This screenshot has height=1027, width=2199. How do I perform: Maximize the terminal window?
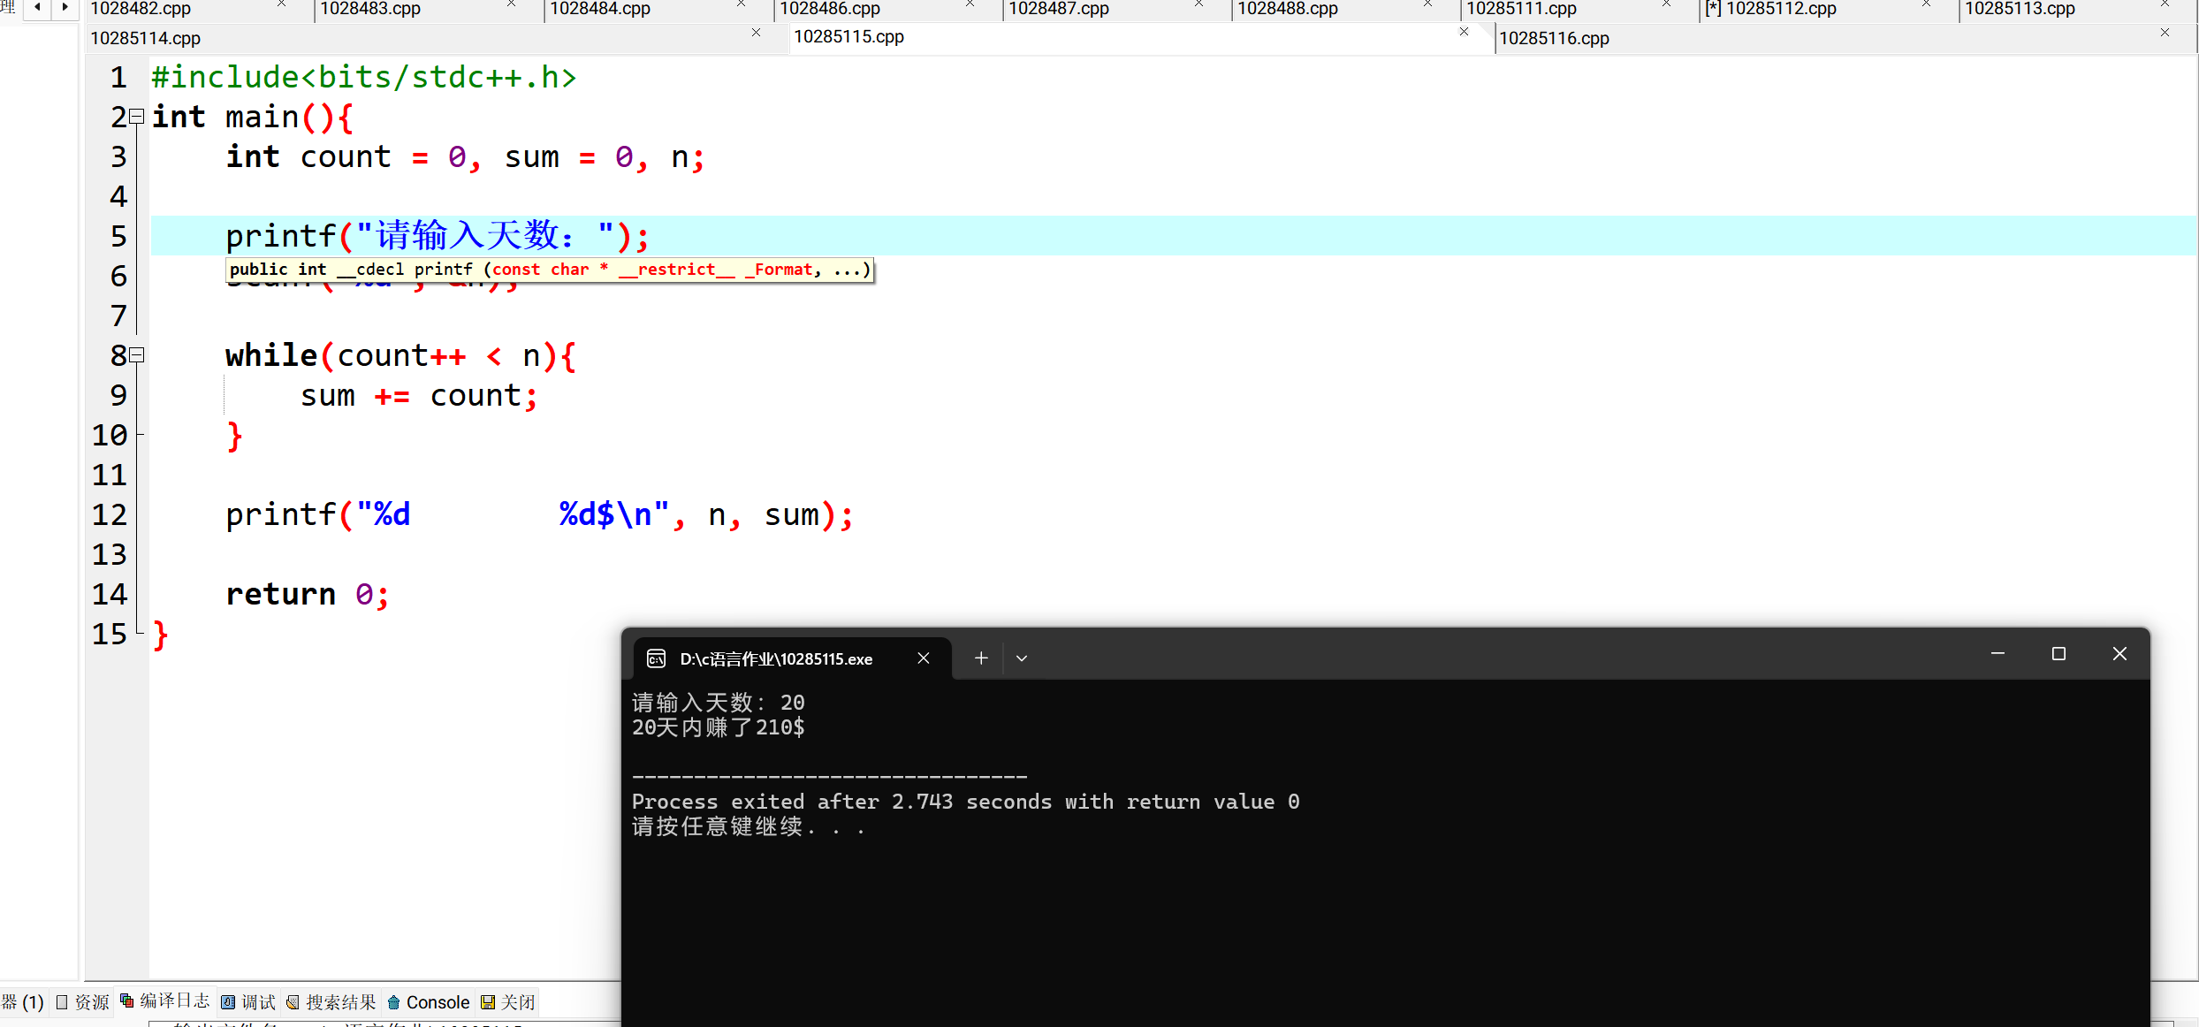click(2058, 654)
